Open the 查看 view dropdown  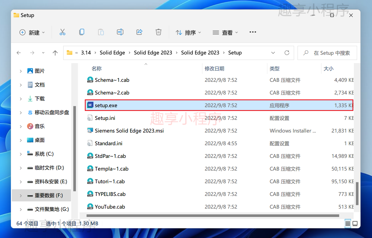tap(225, 33)
